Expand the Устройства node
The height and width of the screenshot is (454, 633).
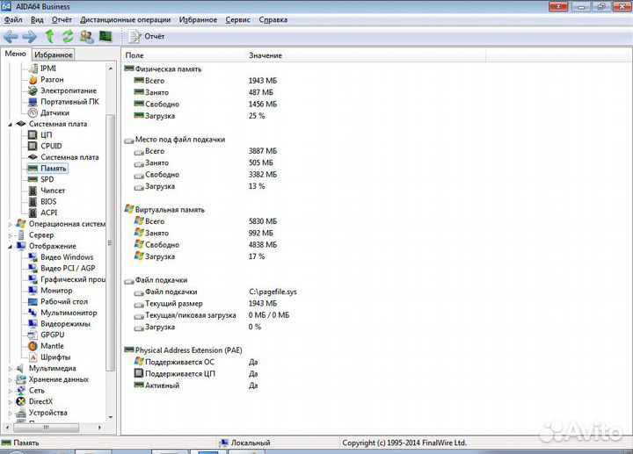click(10, 413)
